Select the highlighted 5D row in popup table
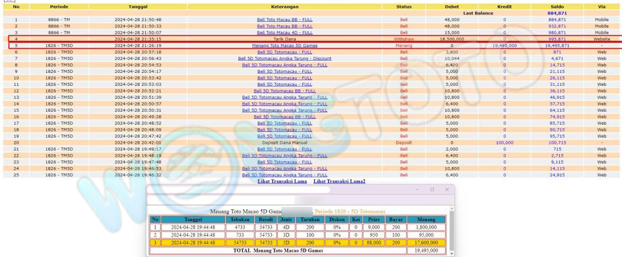Screen dimensions: 622x257 298,243
